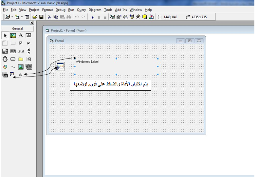The width and height of the screenshot is (257, 177).
Task: Select the OLE container tool
Action: coord(5,75)
